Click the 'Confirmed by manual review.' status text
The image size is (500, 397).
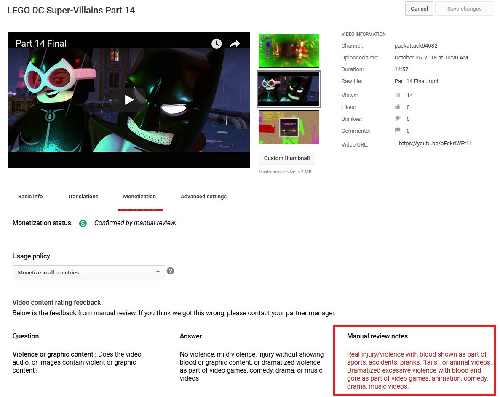(x=135, y=223)
